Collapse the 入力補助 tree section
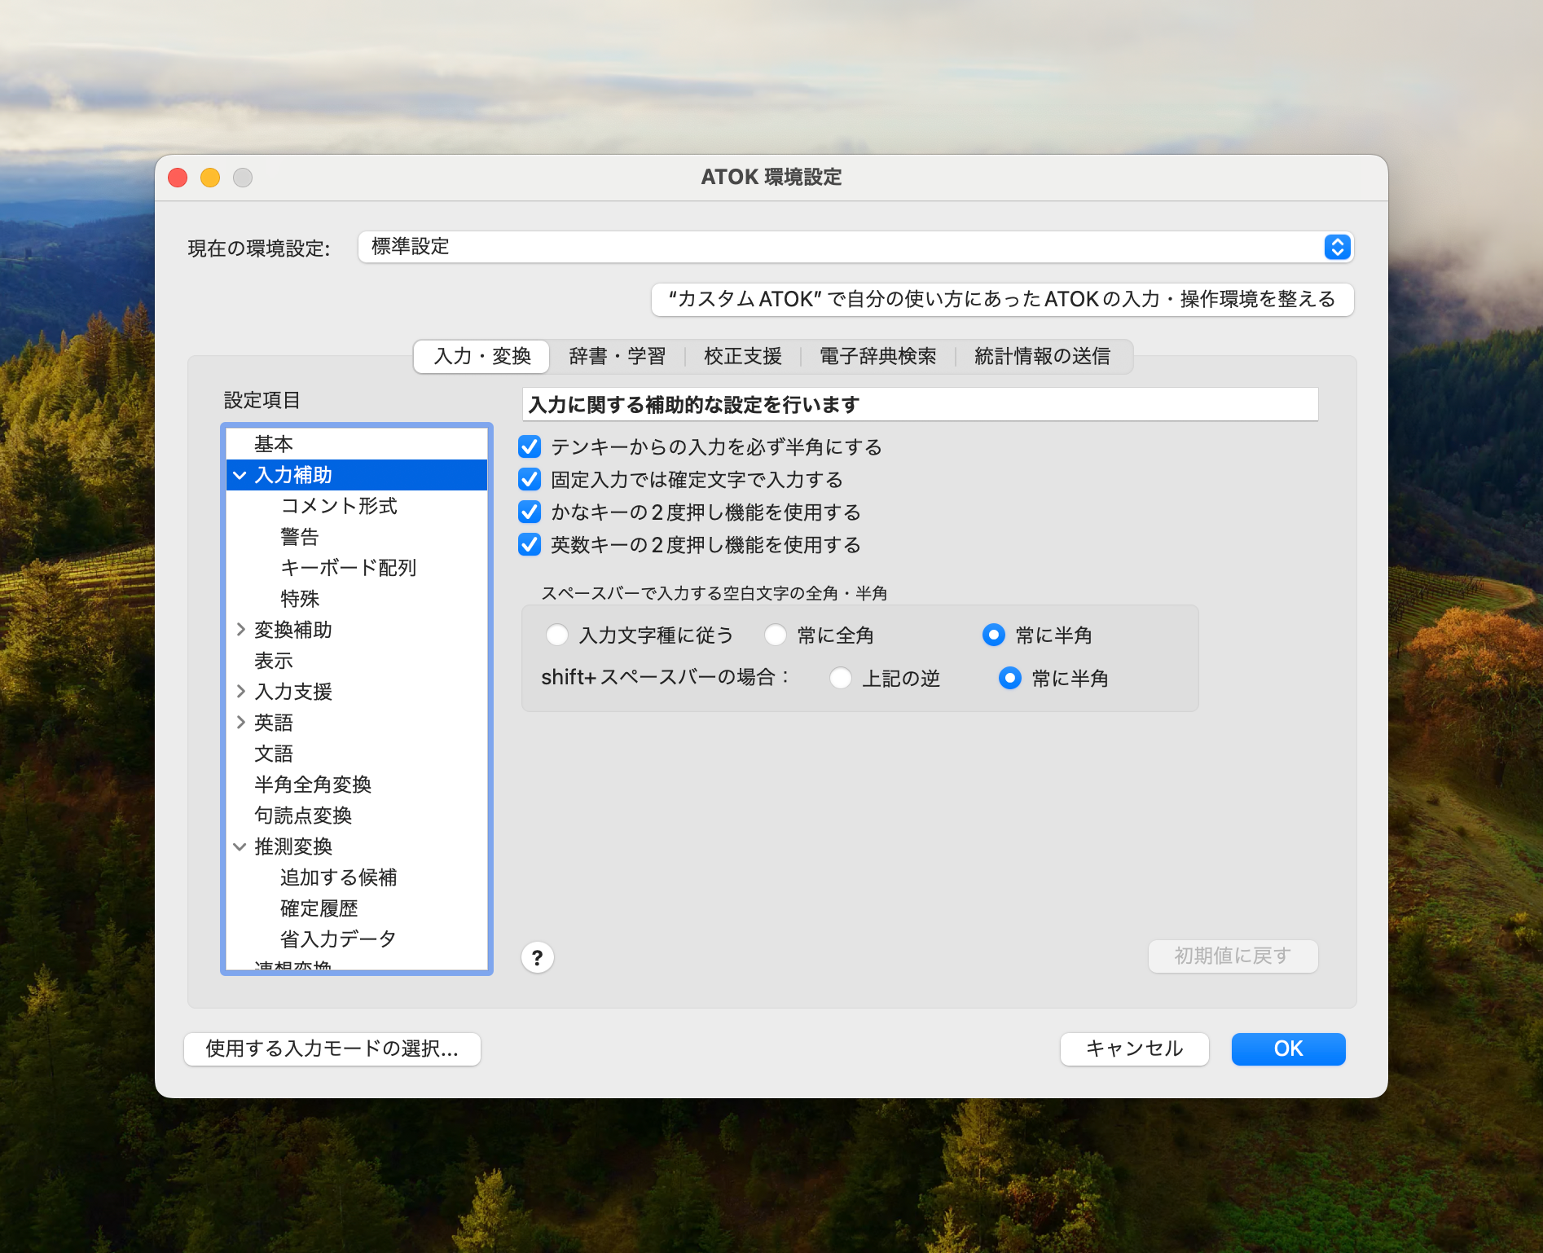Screen dimensions: 1543x1253 [240, 475]
